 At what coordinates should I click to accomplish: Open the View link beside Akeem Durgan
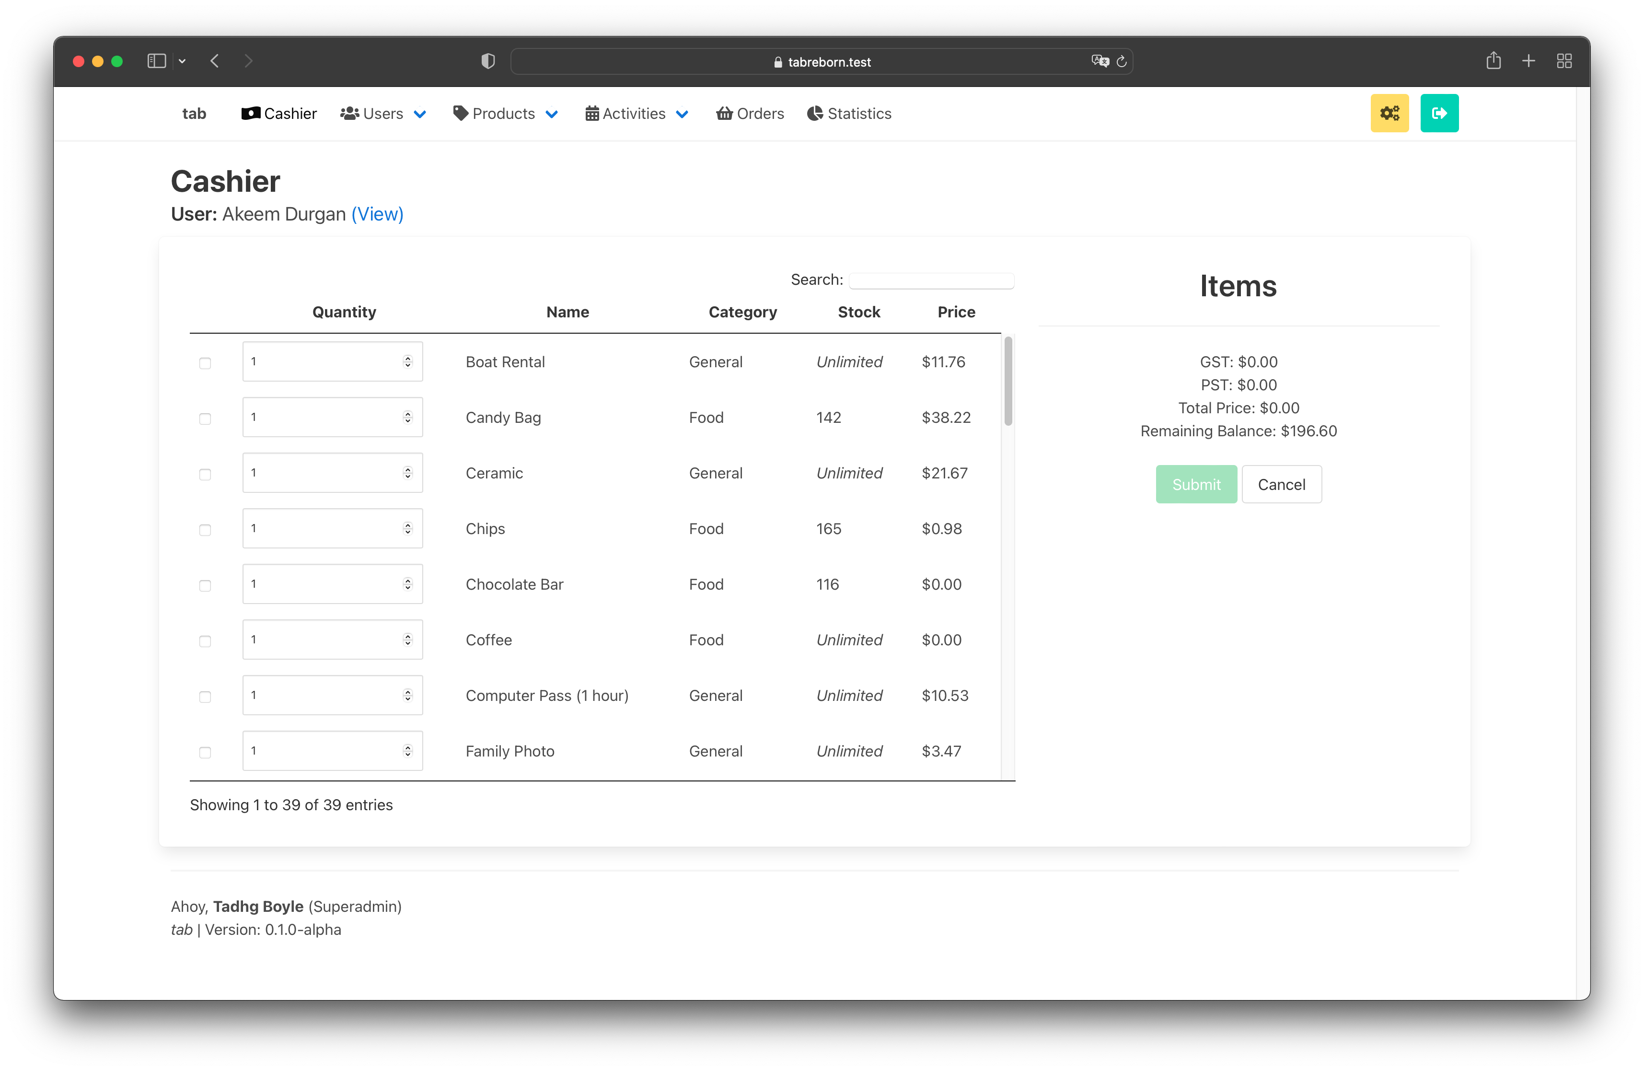(x=377, y=214)
